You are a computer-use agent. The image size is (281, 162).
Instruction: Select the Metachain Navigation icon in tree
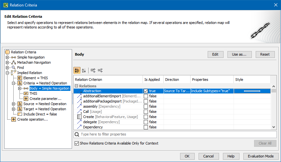click(14, 62)
